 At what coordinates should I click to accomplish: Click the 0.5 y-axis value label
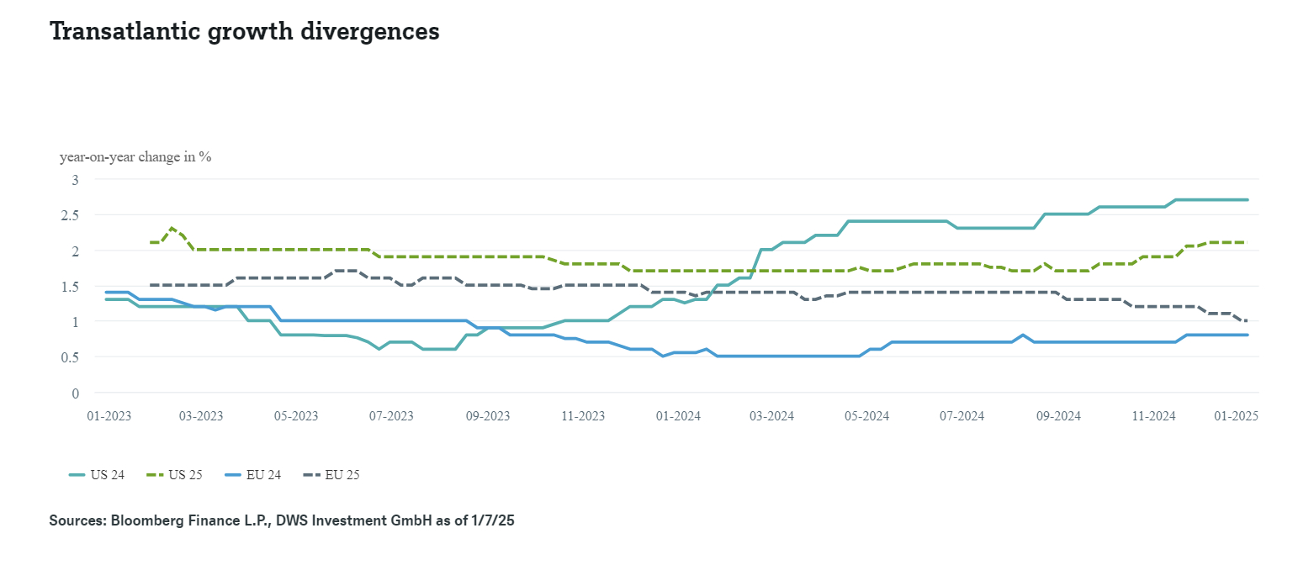[x=70, y=357]
